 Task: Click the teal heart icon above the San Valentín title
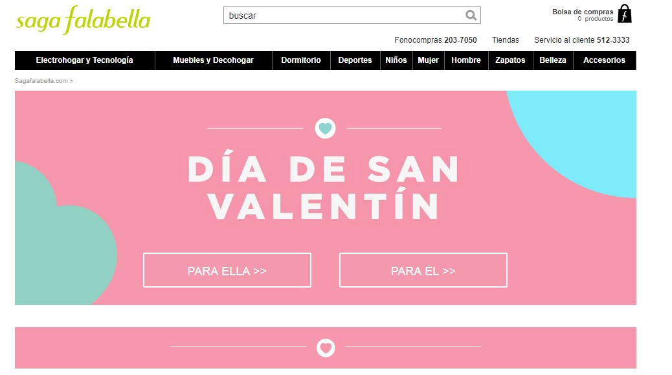click(x=325, y=128)
